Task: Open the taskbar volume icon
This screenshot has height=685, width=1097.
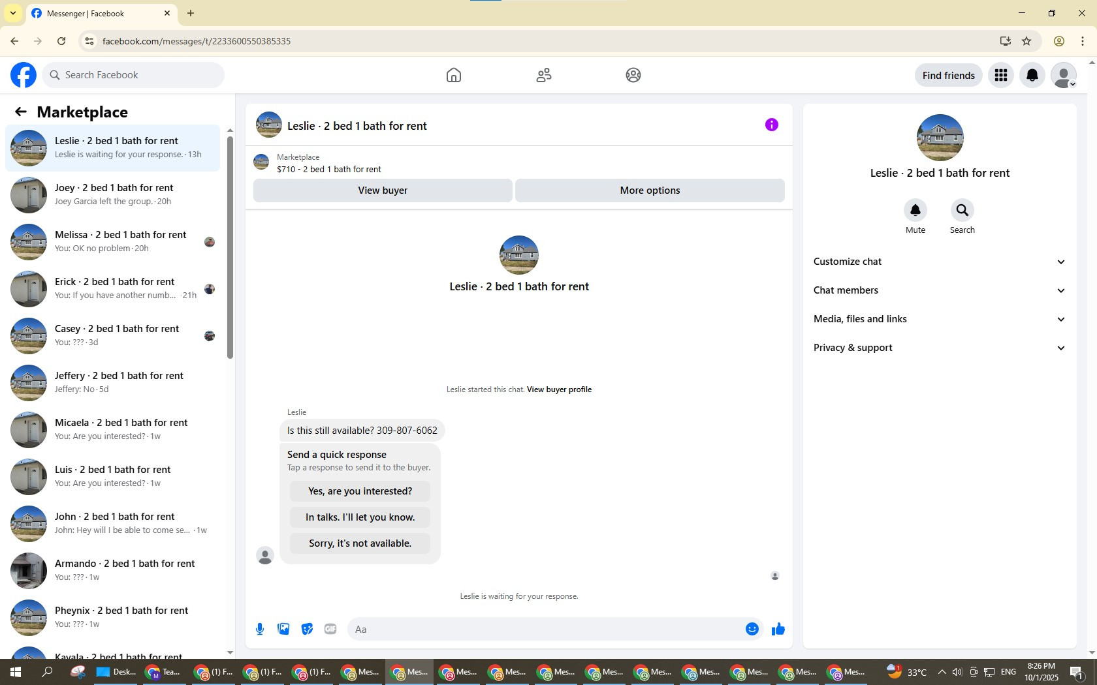Action: point(957,672)
